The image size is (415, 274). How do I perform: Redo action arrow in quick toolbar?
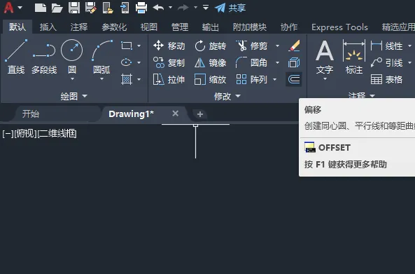(x=183, y=8)
